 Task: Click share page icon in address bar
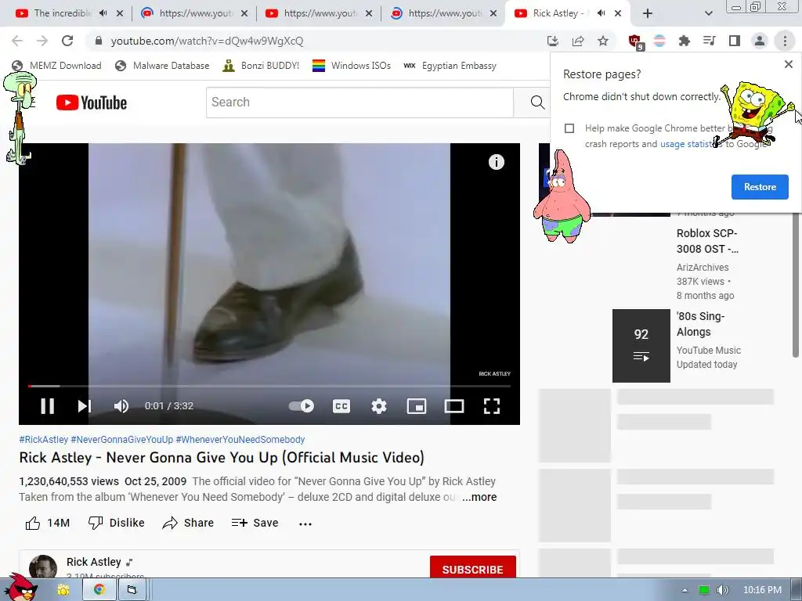coord(578,41)
